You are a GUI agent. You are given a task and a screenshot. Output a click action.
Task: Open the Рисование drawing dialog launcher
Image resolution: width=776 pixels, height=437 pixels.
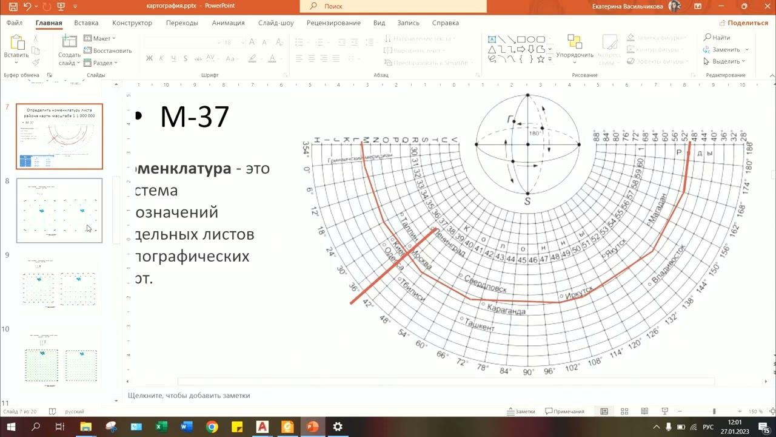[693, 75]
